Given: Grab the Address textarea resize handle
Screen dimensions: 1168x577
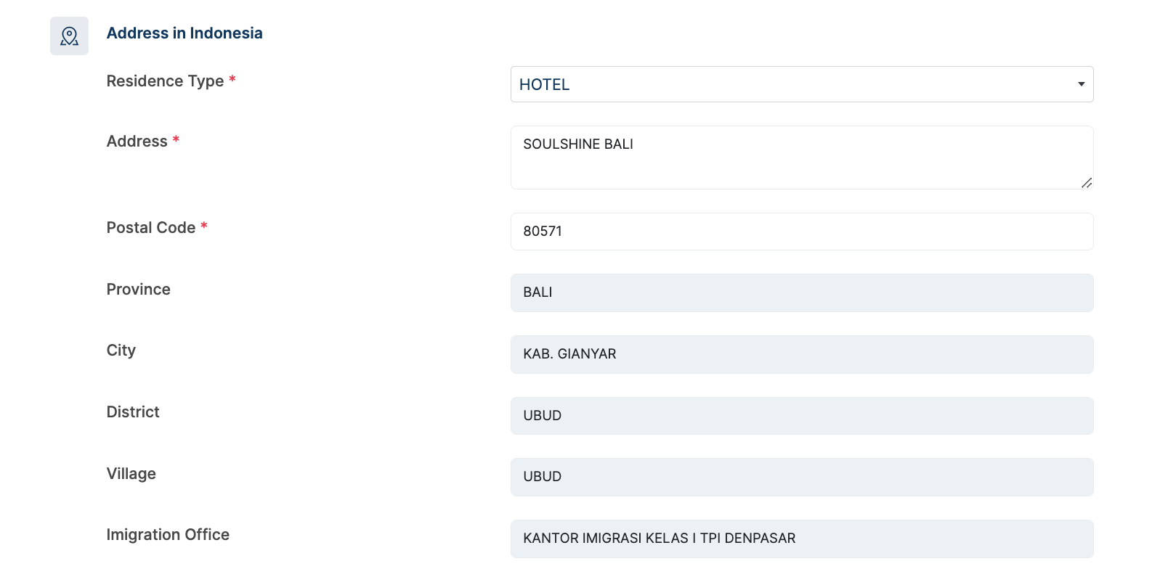Looking at the screenshot, I should (x=1087, y=183).
